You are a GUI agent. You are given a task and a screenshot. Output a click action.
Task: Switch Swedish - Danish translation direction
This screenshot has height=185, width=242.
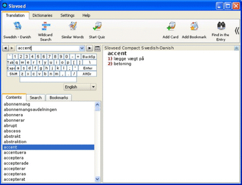[17, 31]
